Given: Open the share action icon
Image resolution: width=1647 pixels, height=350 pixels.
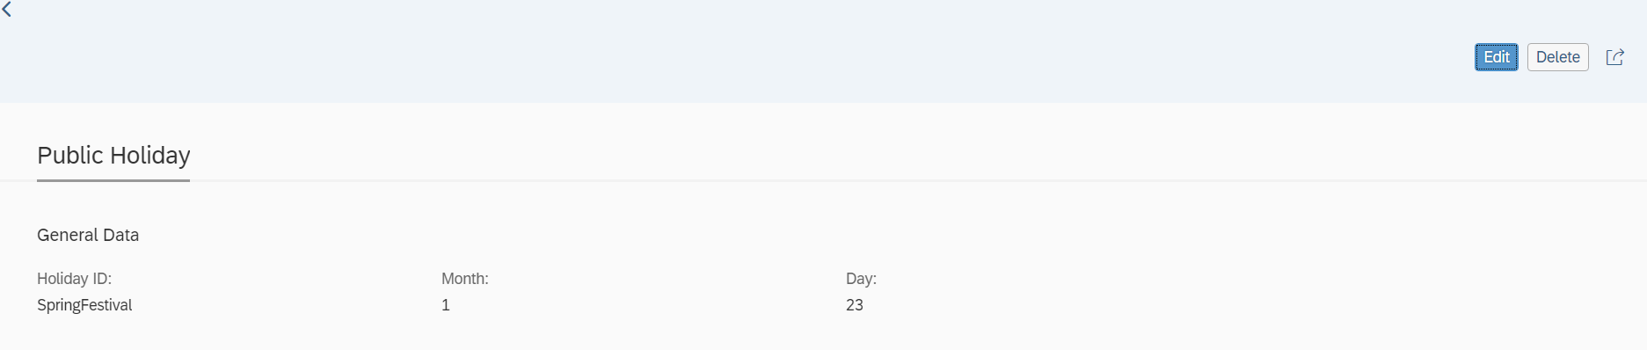Looking at the screenshot, I should click(x=1615, y=57).
